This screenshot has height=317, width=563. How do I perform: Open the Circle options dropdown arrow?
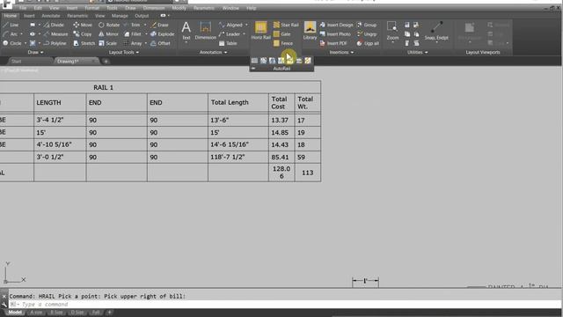[26, 43]
